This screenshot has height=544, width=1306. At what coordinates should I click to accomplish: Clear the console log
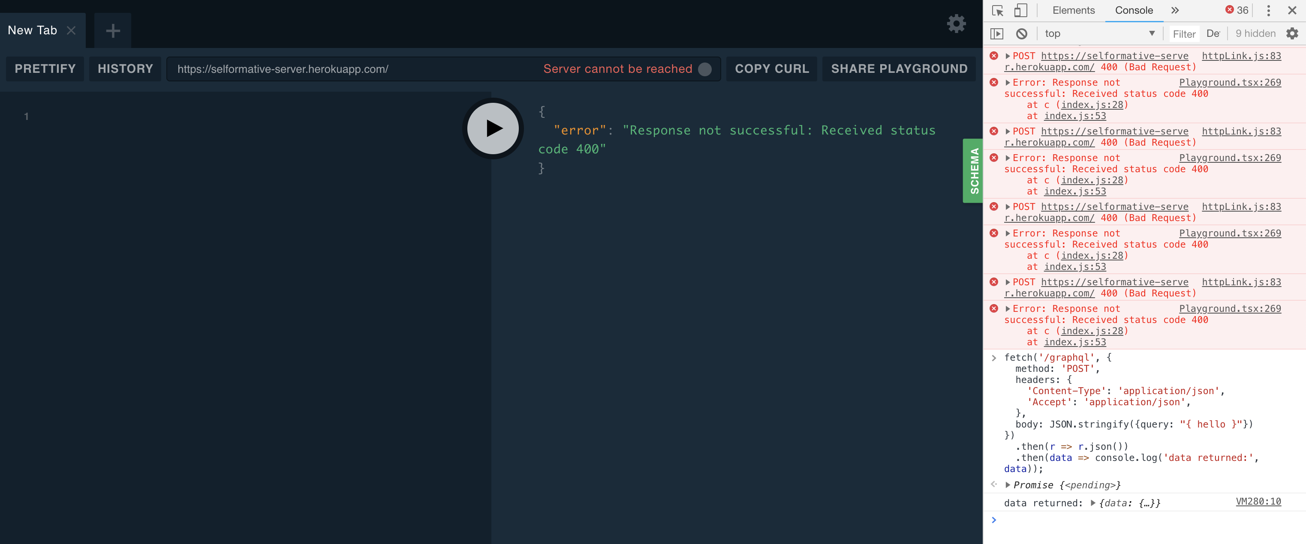[x=1022, y=34]
